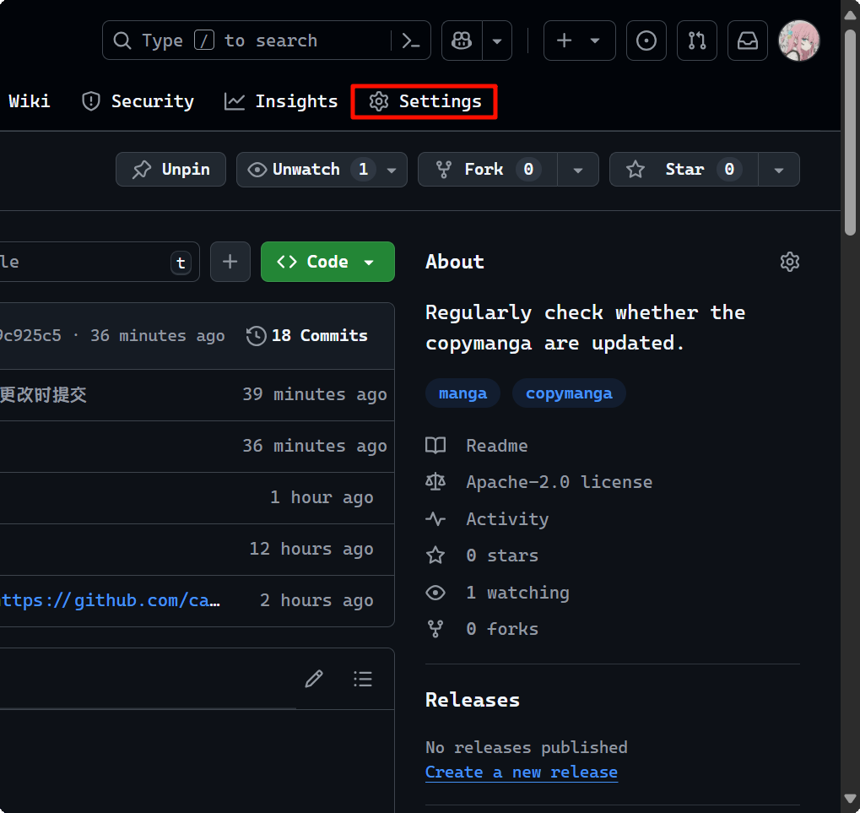Open the add file plus button
The width and height of the screenshot is (860, 813).
coord(230,262)
